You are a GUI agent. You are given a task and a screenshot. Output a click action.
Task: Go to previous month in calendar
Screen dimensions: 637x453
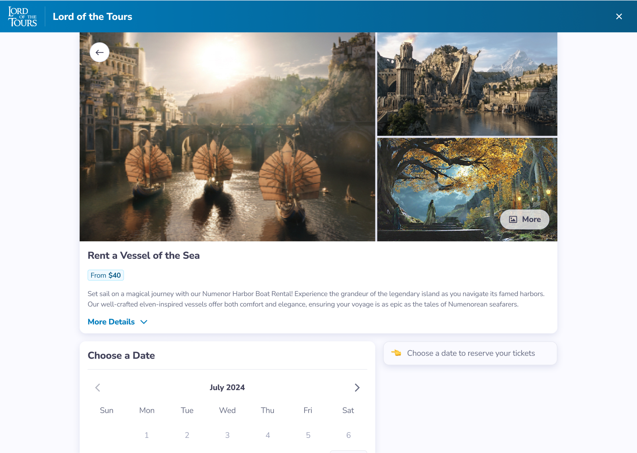pyautogui.click(x=98, y=388)
